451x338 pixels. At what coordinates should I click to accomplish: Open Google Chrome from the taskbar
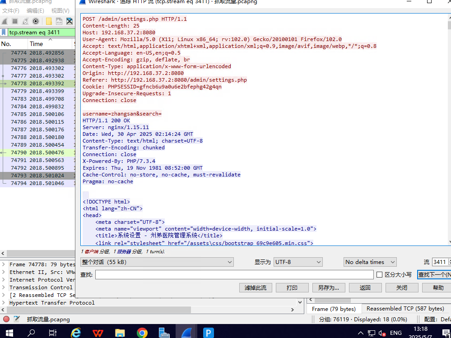pos(142,333)
